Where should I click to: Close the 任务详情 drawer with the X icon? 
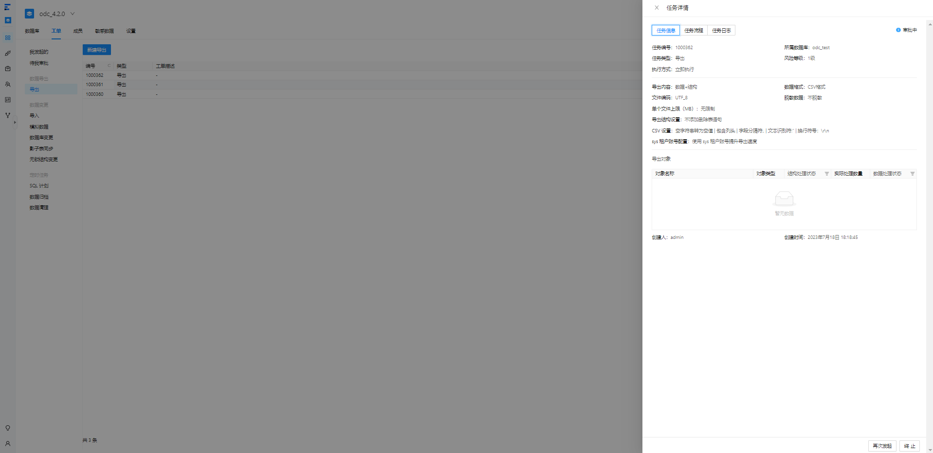coord(657,8)
